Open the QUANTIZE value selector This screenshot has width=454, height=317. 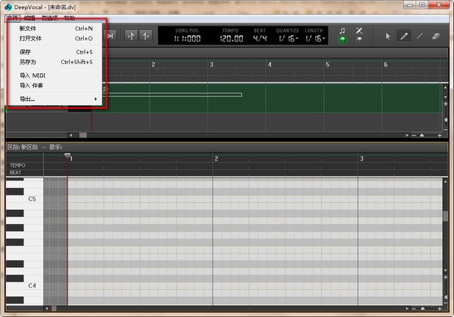click(x=288, y=38)
